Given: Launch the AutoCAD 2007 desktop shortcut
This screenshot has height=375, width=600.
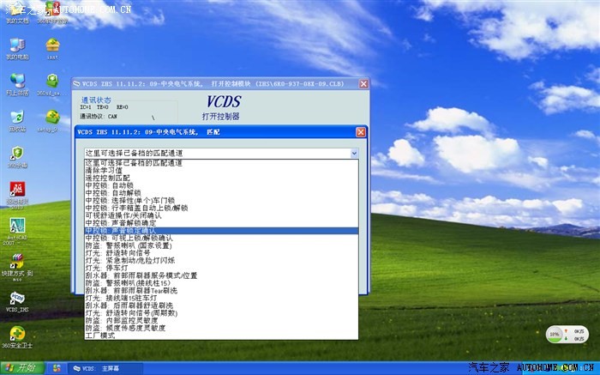Looking at the screenshot, I should pos(17,232).
